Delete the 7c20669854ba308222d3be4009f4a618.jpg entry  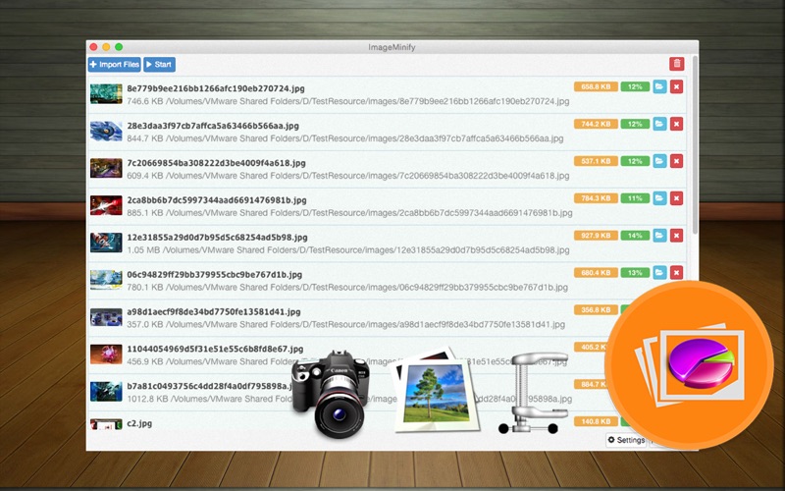tap(676, 161)
